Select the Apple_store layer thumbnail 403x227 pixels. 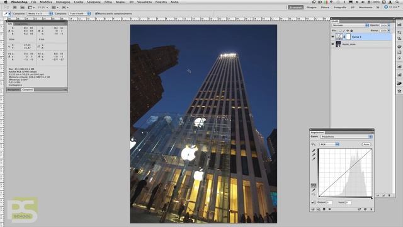click(338, 44)
